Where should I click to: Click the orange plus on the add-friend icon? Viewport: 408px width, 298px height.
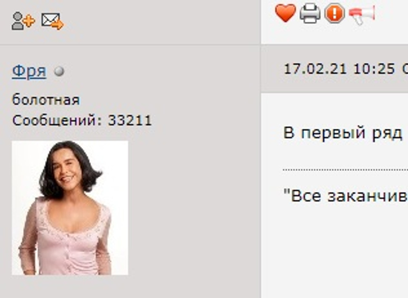tap(29, 21)
